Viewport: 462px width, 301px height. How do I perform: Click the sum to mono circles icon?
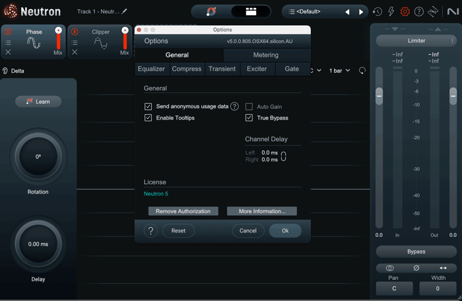coord(389,268)
